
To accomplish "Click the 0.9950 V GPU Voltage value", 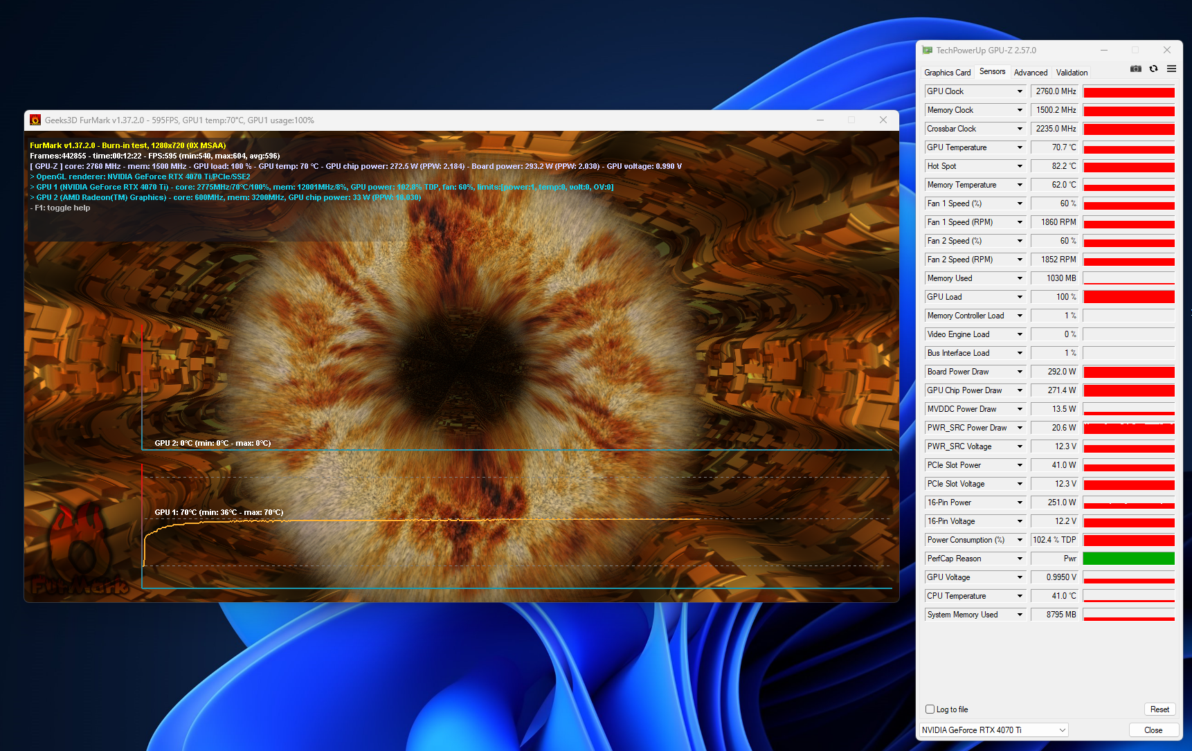I will pos(1055,577).
